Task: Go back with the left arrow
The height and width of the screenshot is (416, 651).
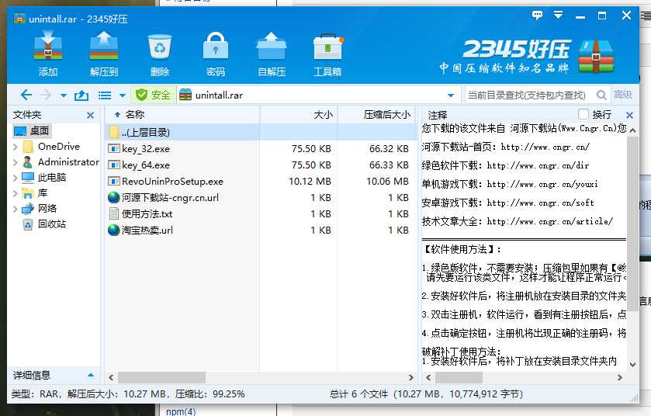Action: click(26, 95)
